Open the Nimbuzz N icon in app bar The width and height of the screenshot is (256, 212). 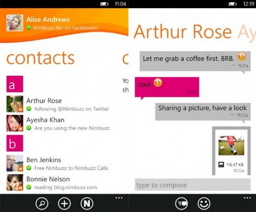[87, 203]
